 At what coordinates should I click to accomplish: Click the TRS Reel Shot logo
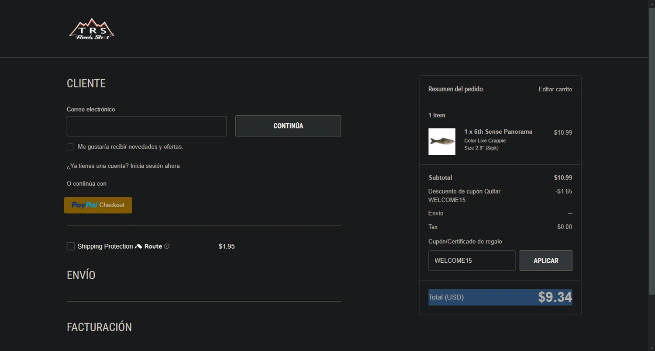(x=92, y=29)
